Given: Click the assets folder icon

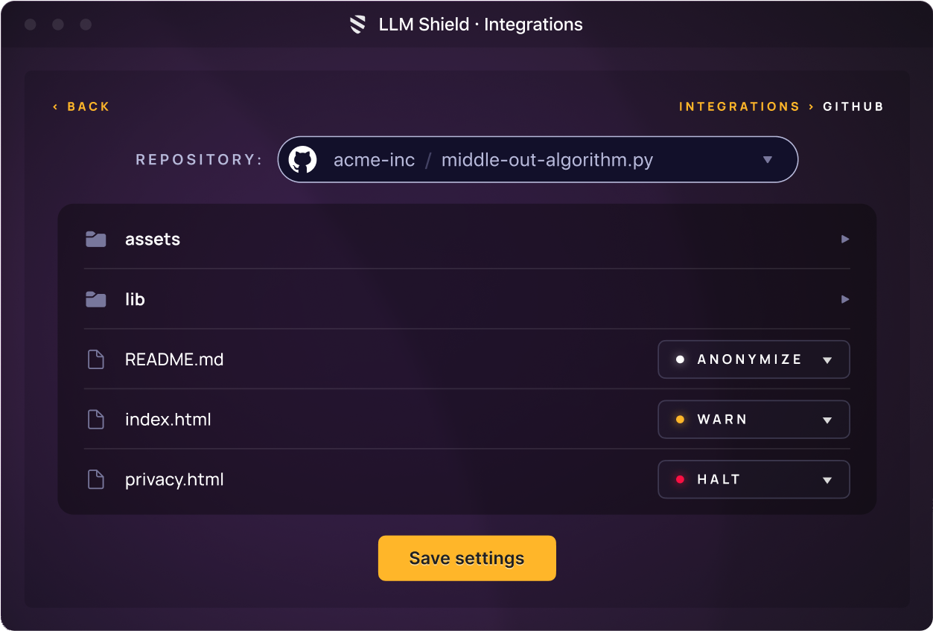Looking at the screenshot, I should click(95, 239).
